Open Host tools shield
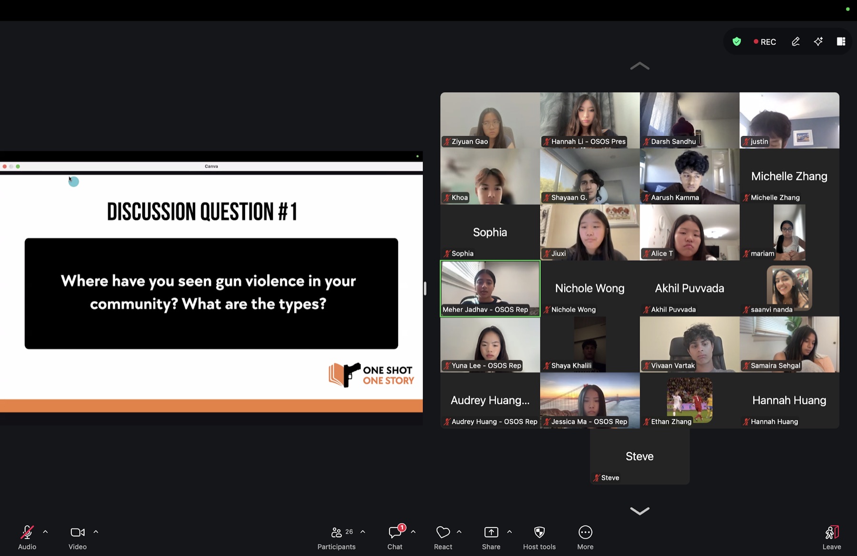857x556 pixels. click(539, 537)
